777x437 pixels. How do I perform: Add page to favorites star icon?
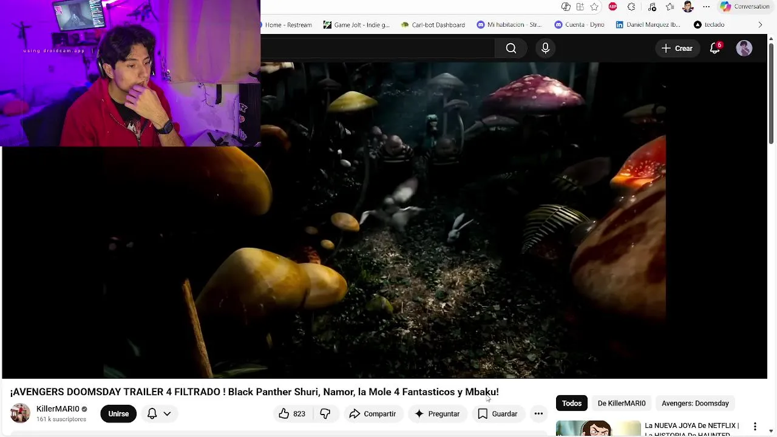click(594, 7)
